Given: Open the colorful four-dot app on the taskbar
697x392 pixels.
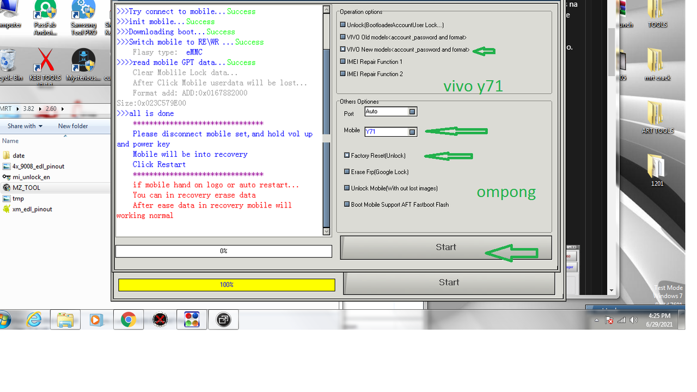Looking at the screenshot, I should click(192, 320).
